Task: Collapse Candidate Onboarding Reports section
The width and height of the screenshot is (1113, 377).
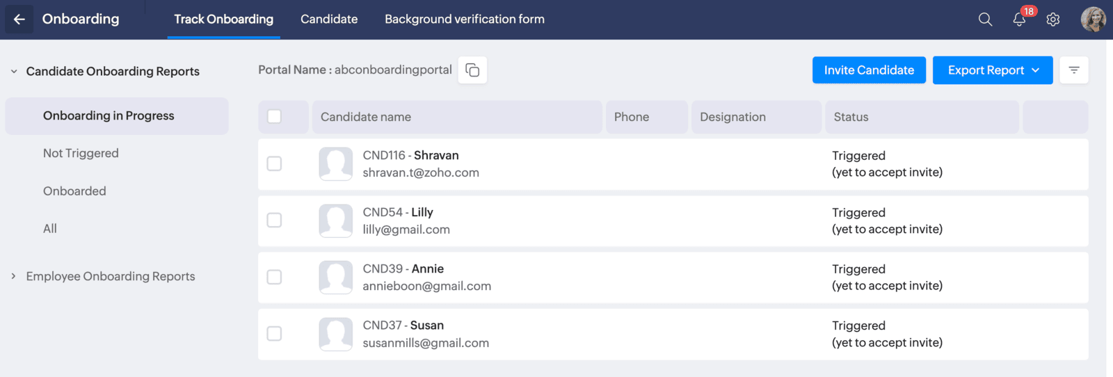Action: point(14,72)
